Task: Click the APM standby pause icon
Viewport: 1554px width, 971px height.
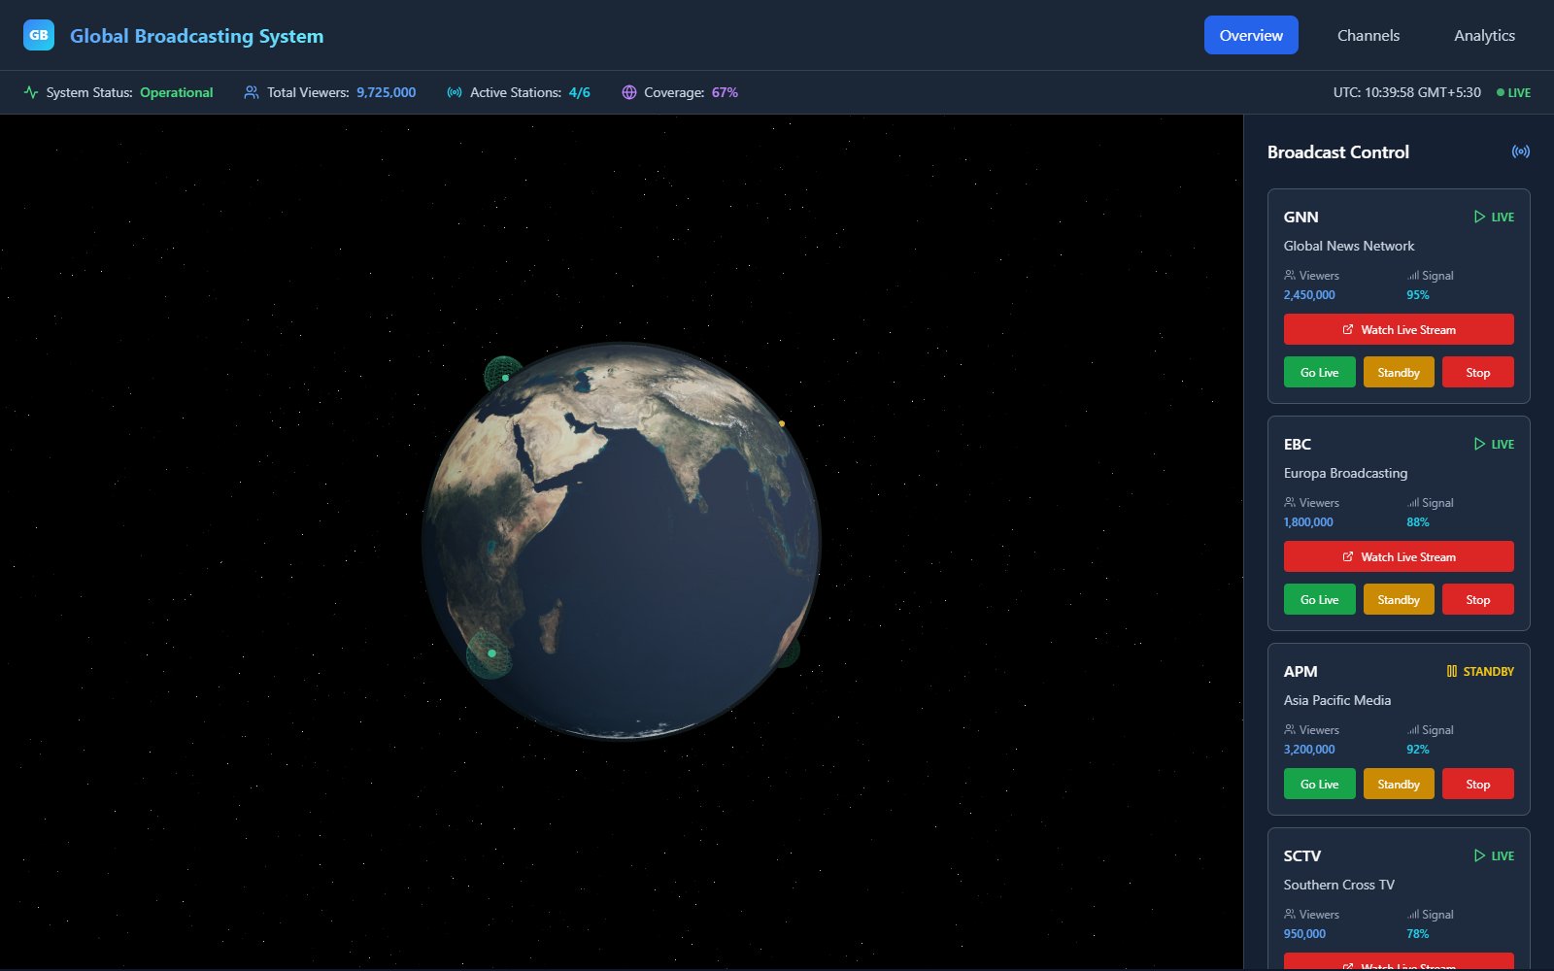Action: (x=1452, y=671)
